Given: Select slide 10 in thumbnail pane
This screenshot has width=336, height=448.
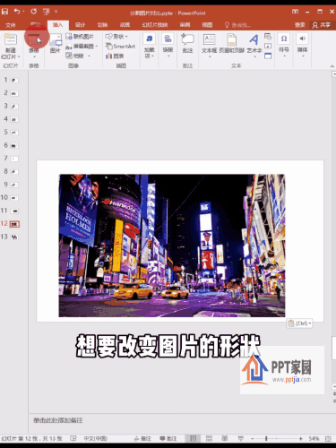Looking at the screenshot, I should pos(14,198).
